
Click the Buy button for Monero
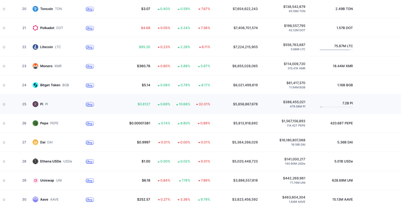(90, 66)
